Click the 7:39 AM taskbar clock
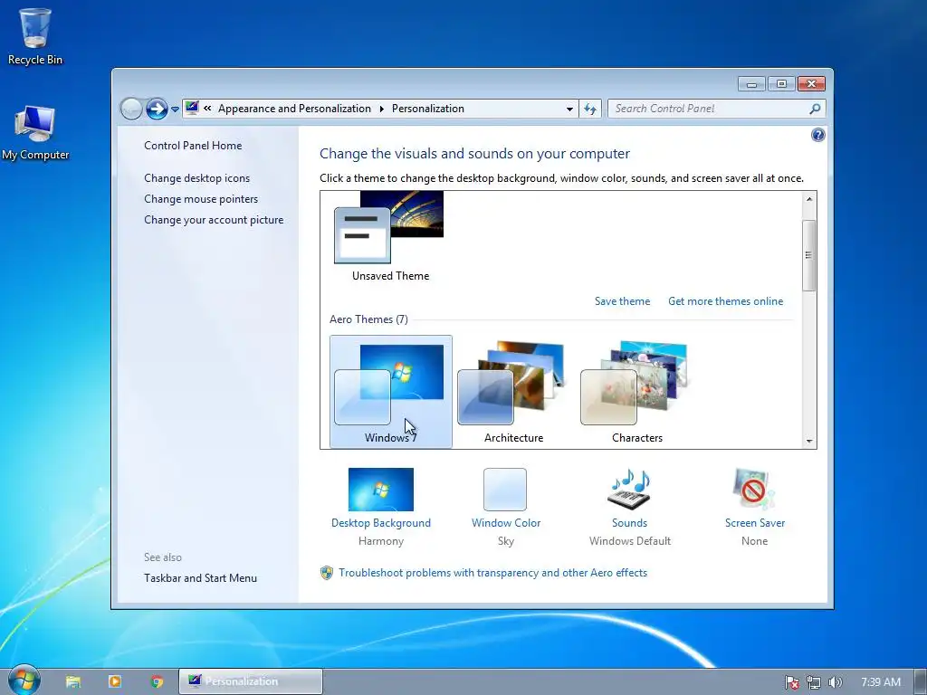The image size is (927, 695). point(881,682)
